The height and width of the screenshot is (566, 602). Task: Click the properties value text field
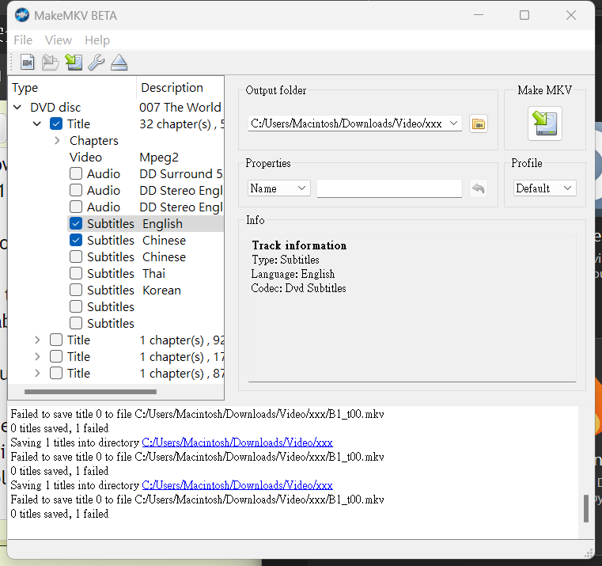[389, 188]
